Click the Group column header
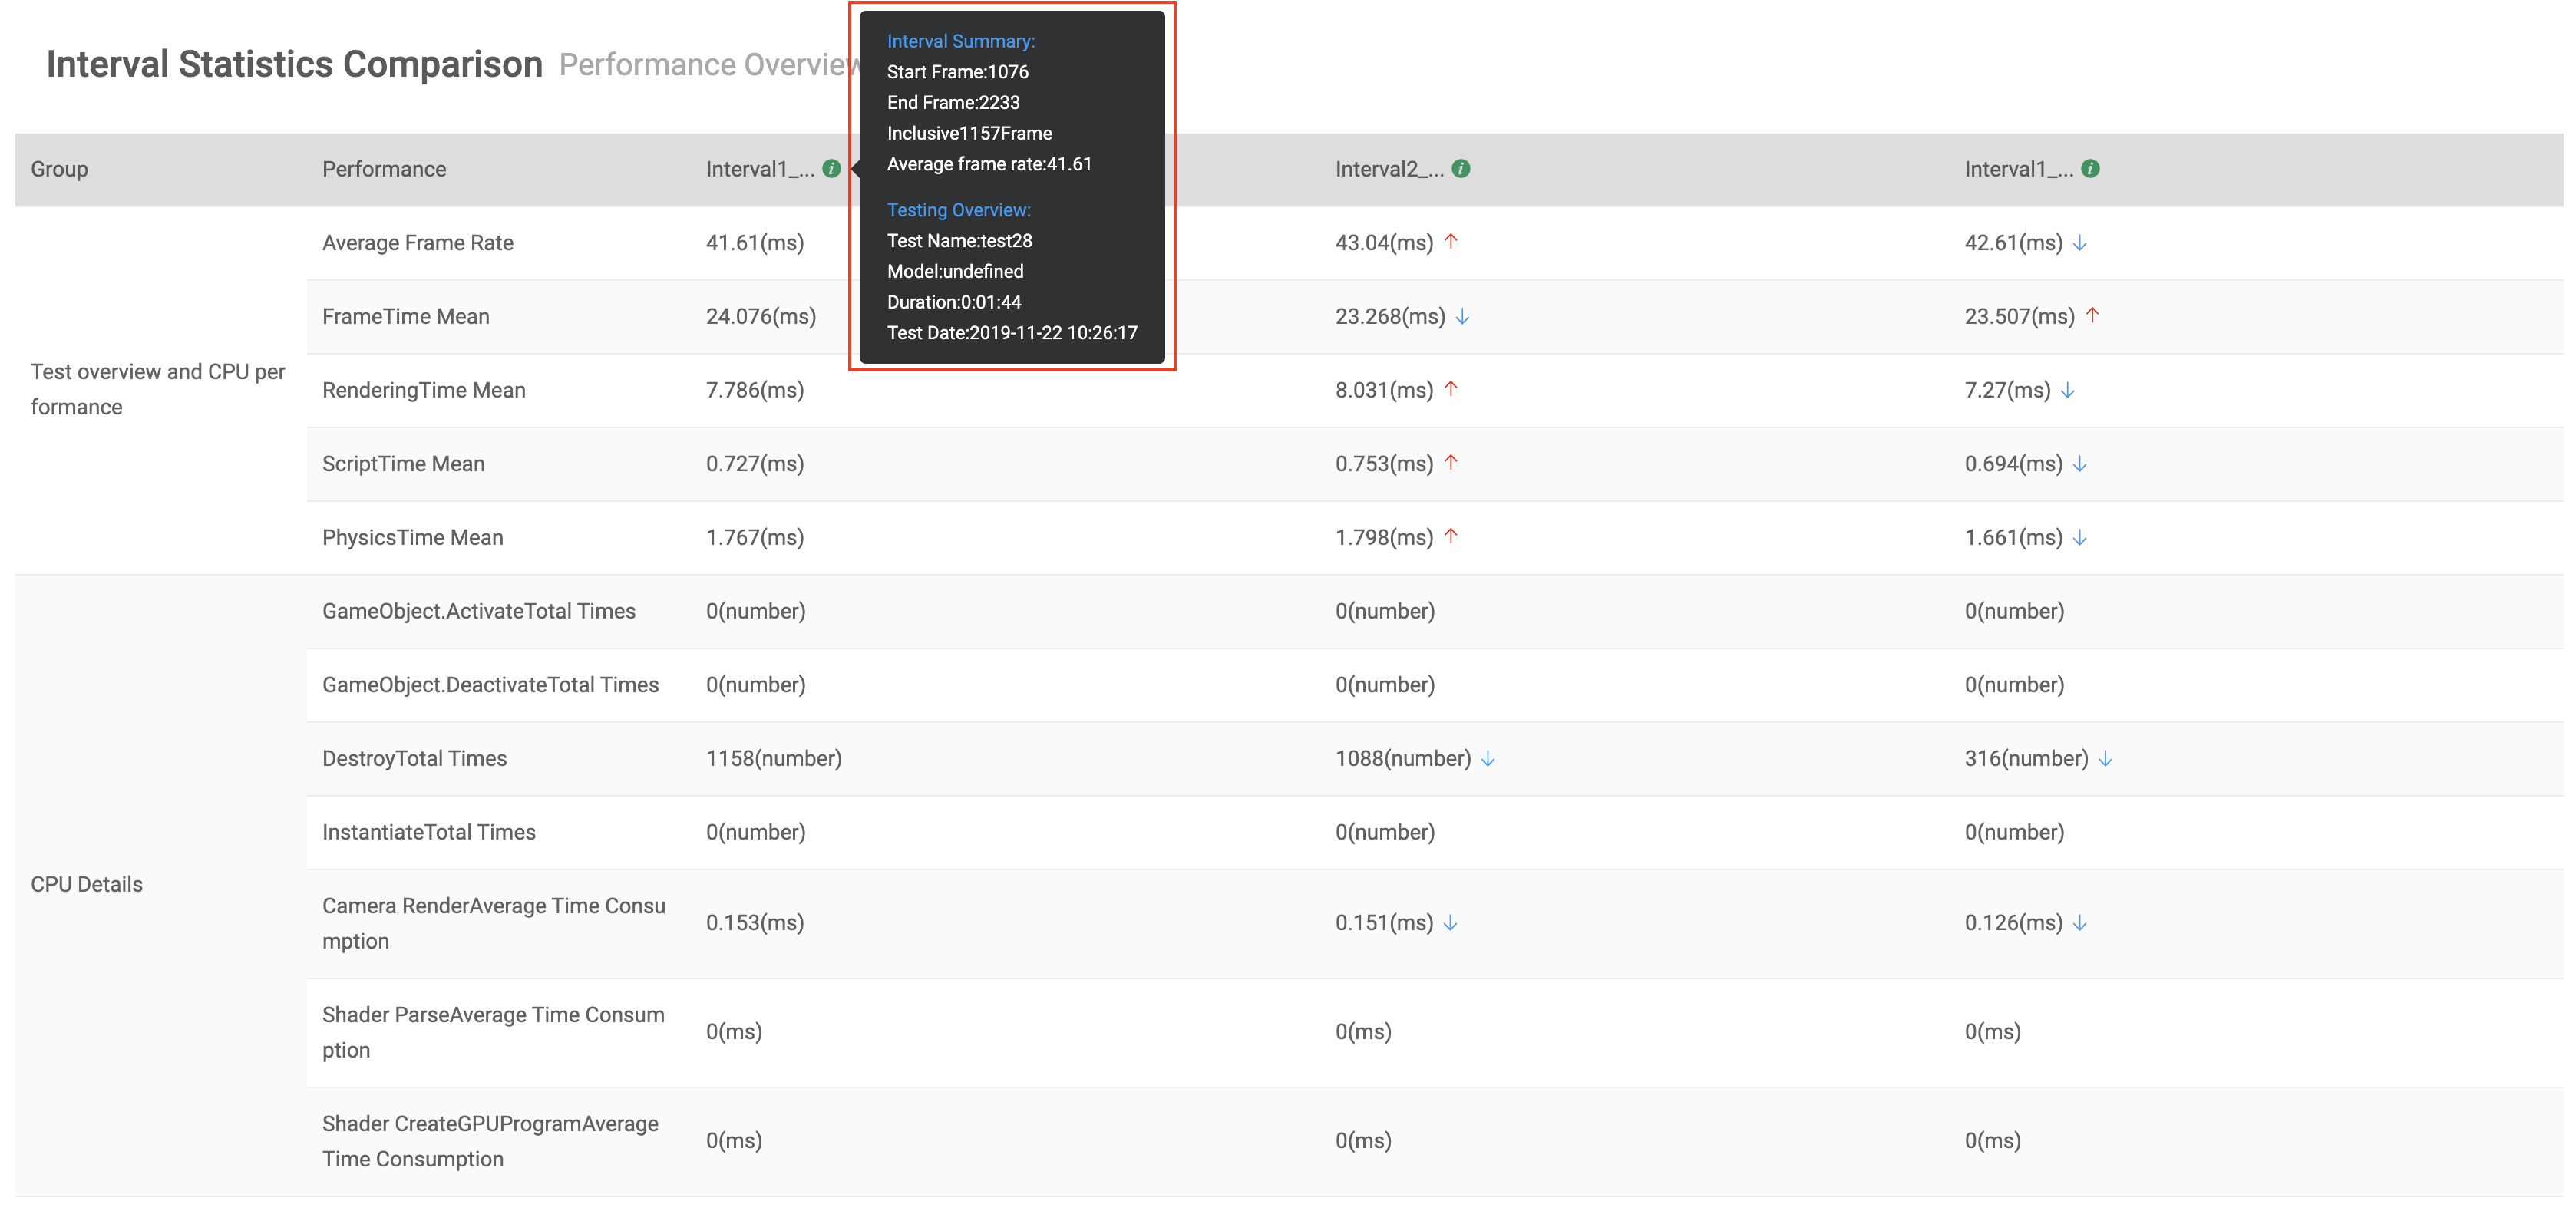 59,169
